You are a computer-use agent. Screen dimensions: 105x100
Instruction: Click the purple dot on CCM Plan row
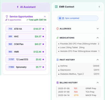[43, 44]
